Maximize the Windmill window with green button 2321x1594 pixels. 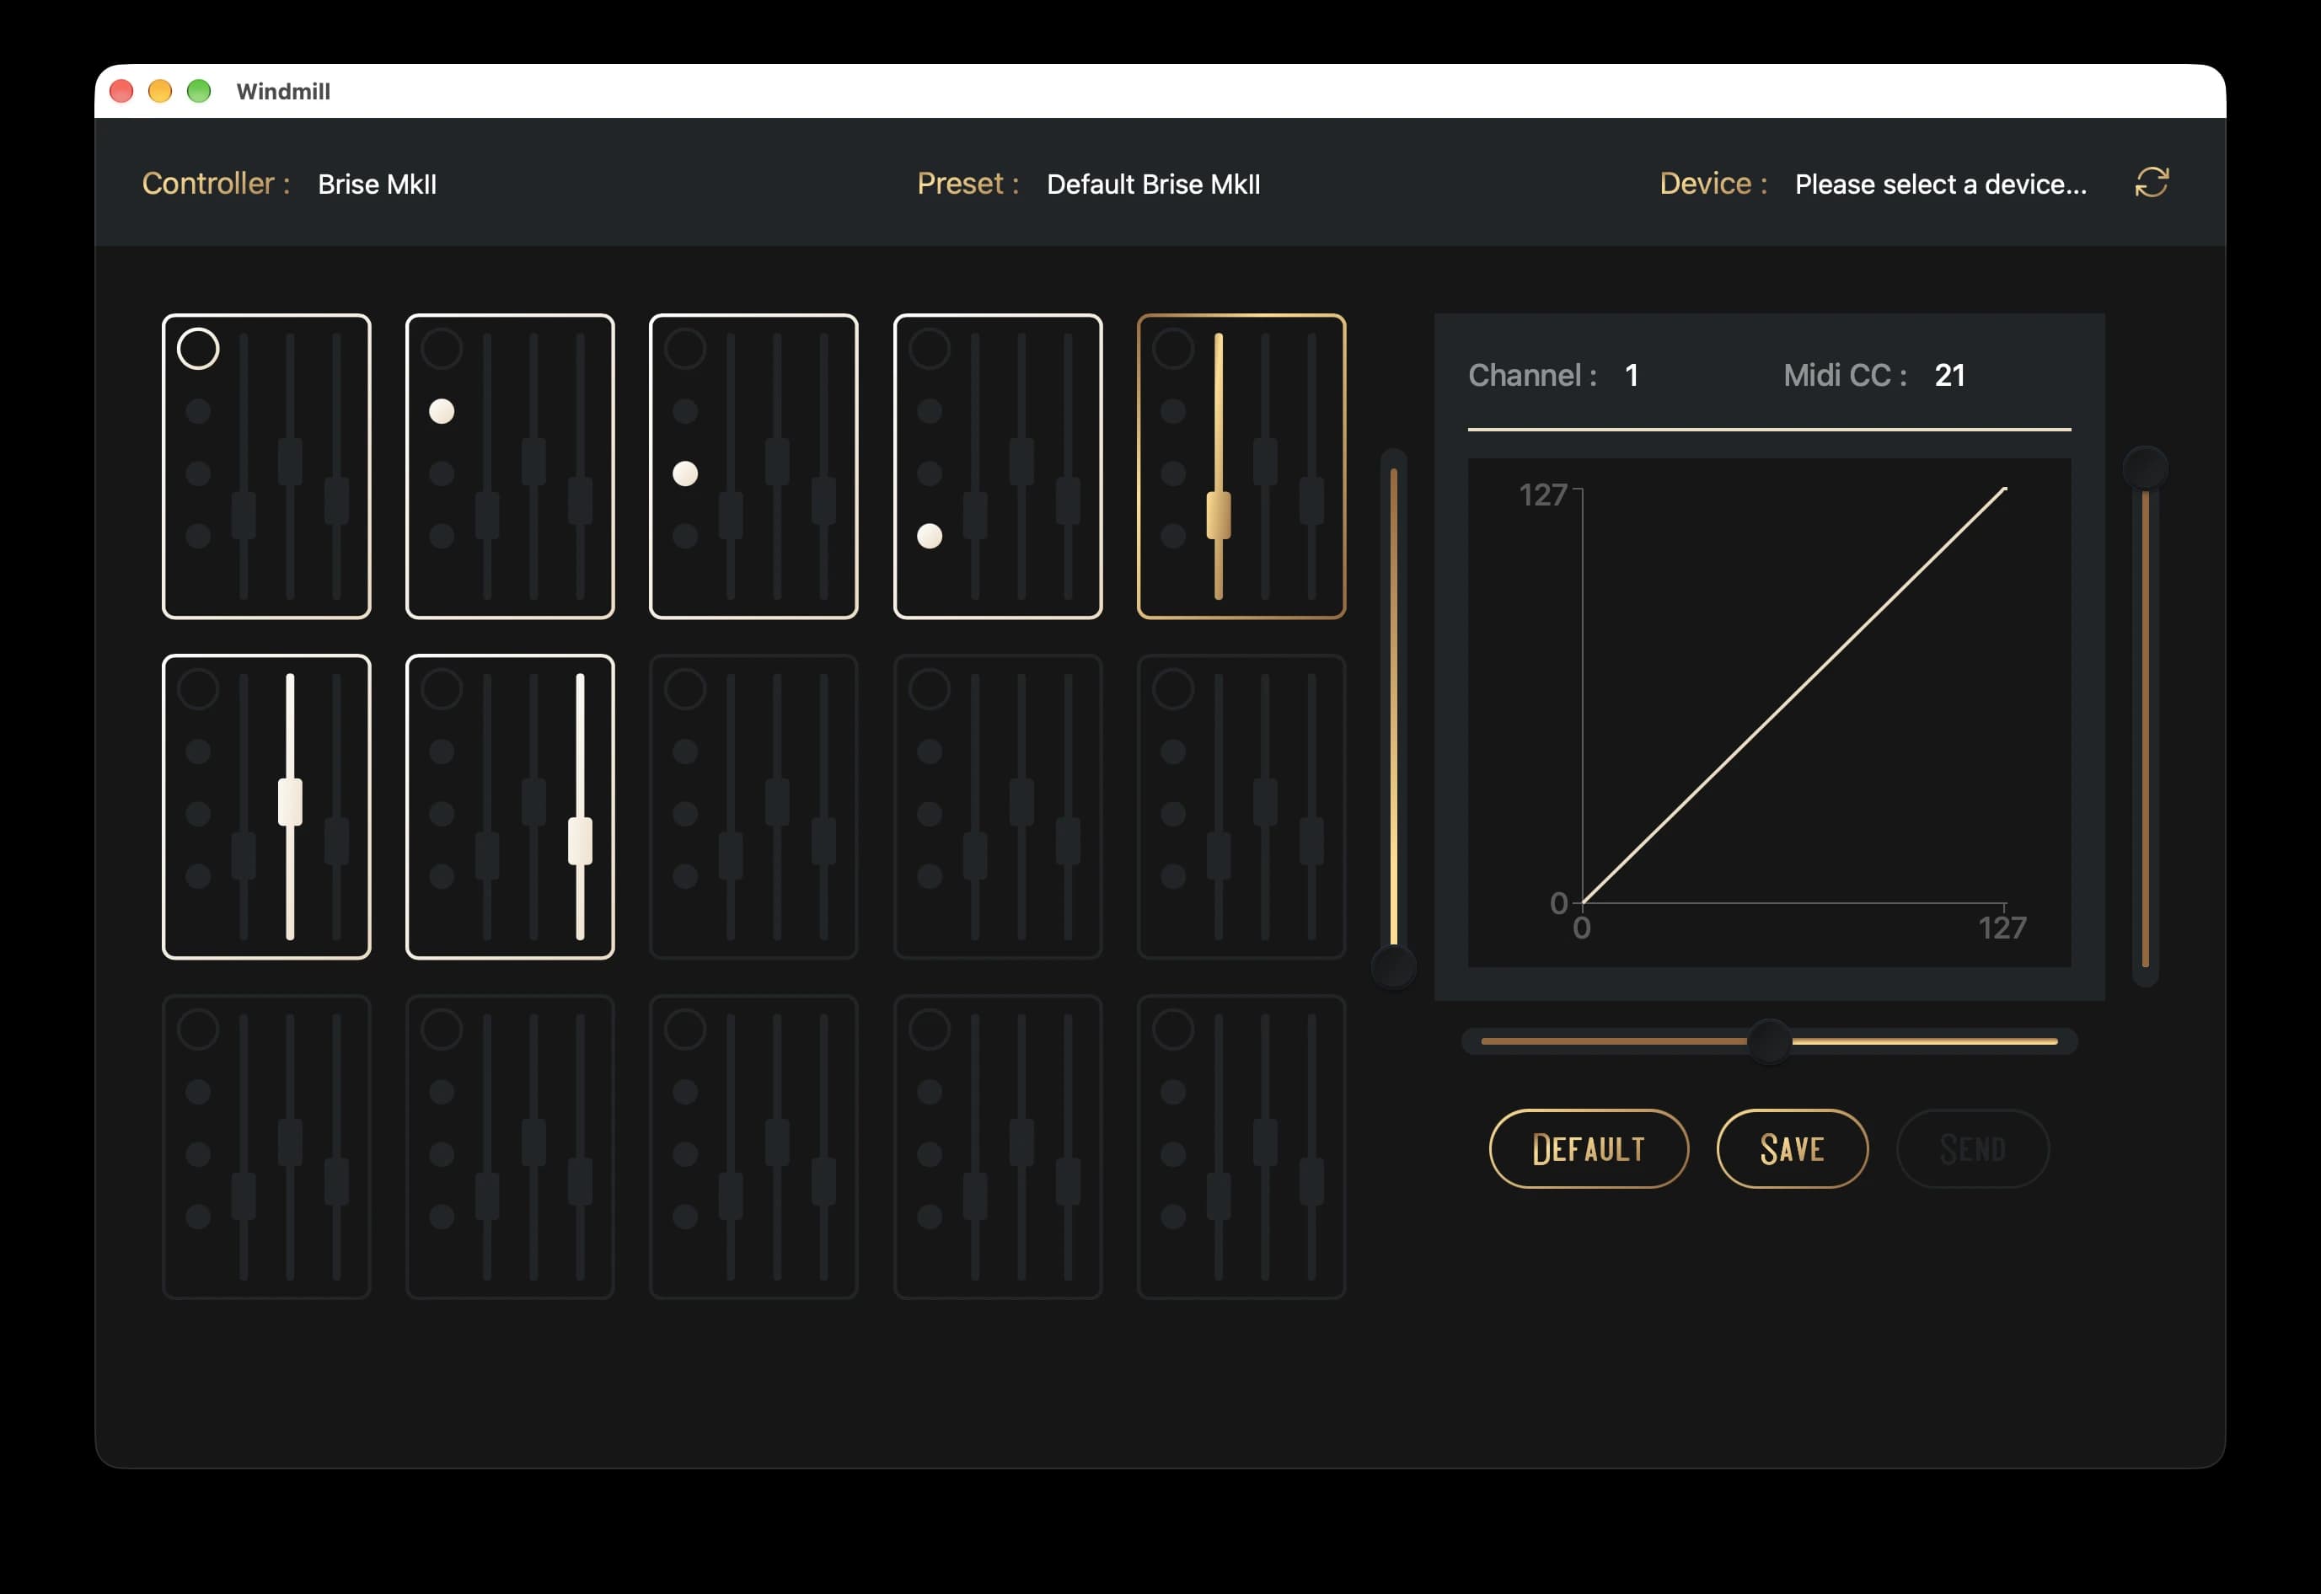199,91
